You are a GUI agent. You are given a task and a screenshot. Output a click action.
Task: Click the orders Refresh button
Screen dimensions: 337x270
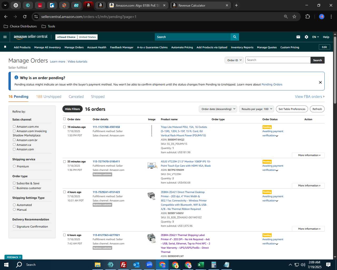tap(317, 109)
